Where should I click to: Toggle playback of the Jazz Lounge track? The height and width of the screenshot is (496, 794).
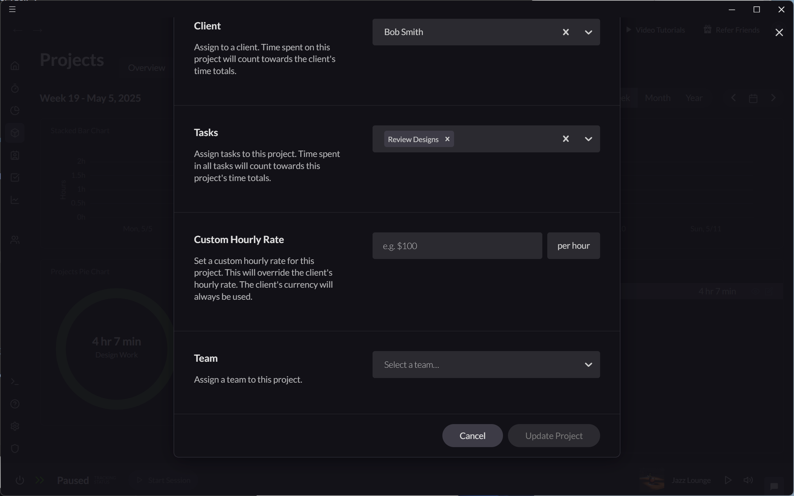(x=728, y=480)
